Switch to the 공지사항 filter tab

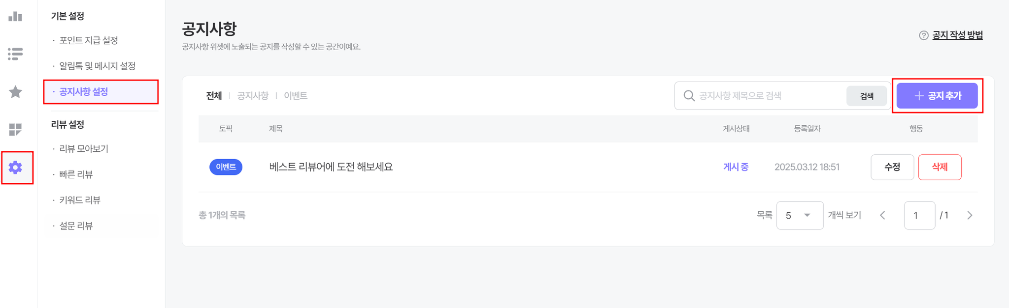click(x=253, y=96)
